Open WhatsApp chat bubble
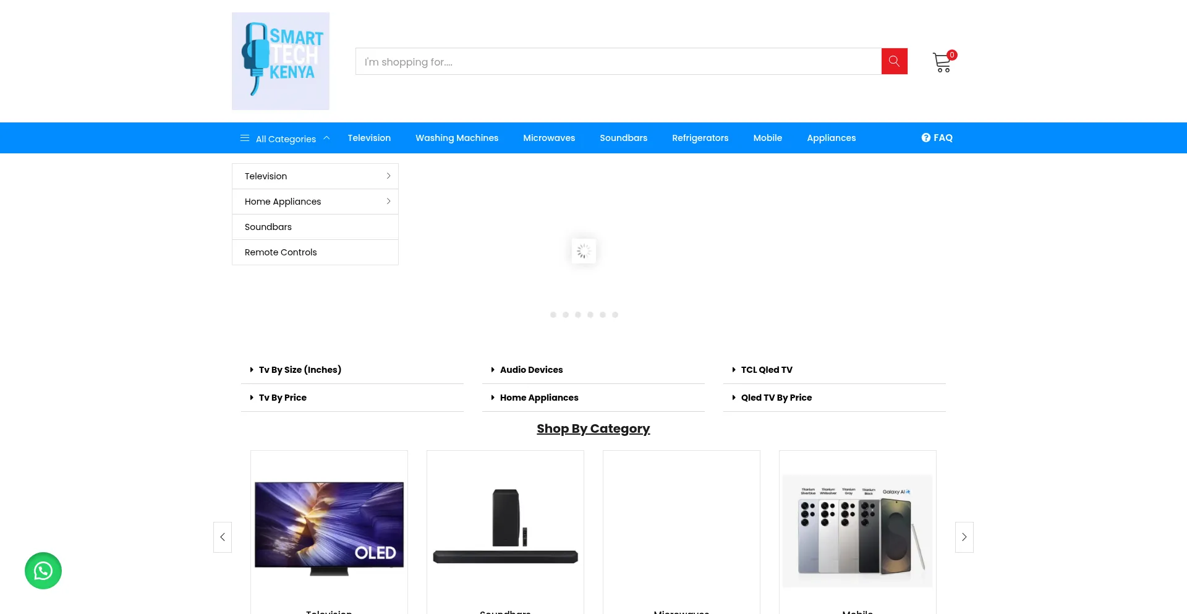Viewport: 1187px width, 614px height. [x=43, y=571]
